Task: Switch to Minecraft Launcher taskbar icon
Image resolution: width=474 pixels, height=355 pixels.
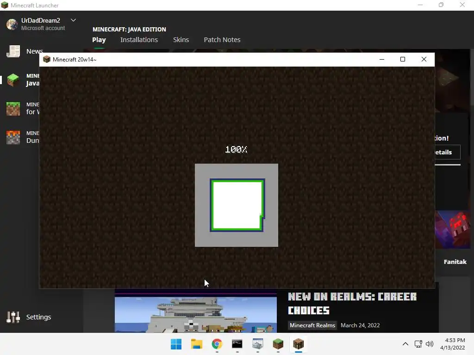Action: 278,344
